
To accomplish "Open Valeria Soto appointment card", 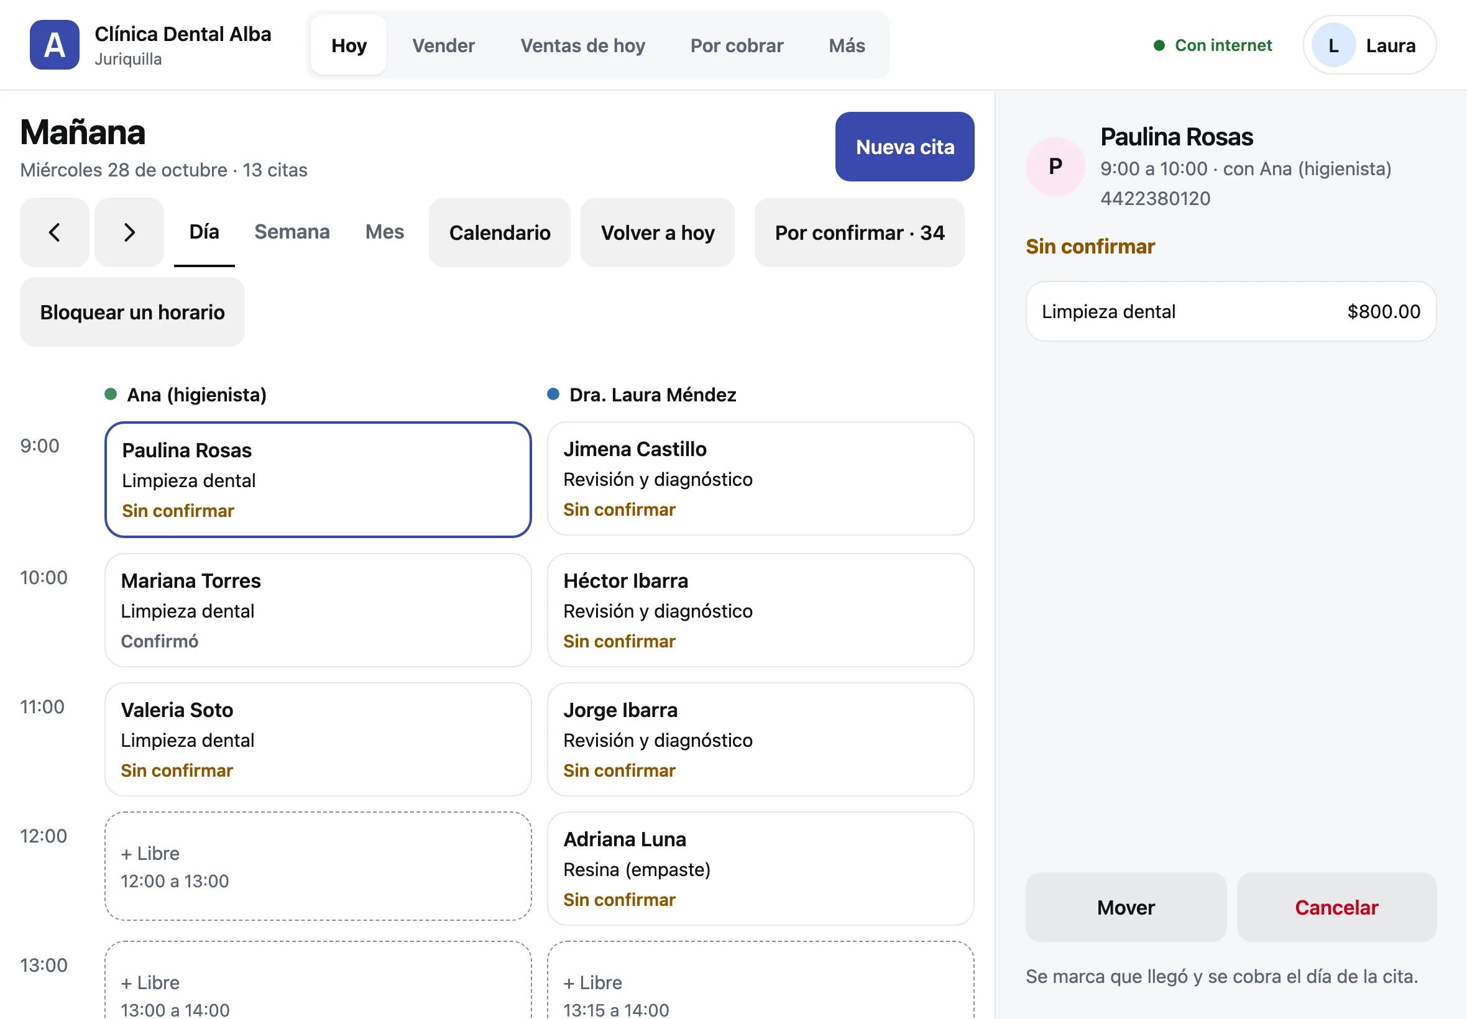I will [318, 739].
